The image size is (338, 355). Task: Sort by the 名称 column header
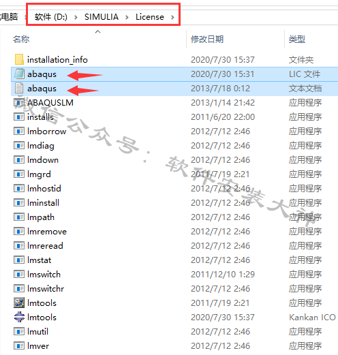[21, 40]
